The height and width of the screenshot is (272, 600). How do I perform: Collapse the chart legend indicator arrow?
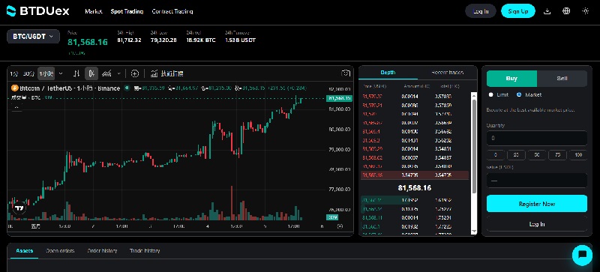pos(16,107)
